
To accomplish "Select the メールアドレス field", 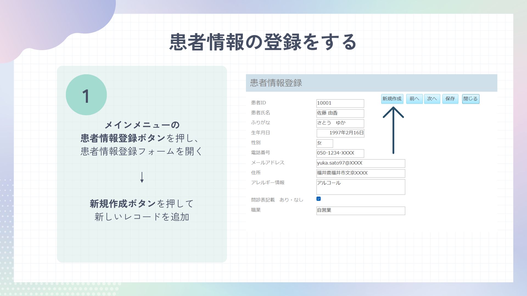I will coord(360,163).
